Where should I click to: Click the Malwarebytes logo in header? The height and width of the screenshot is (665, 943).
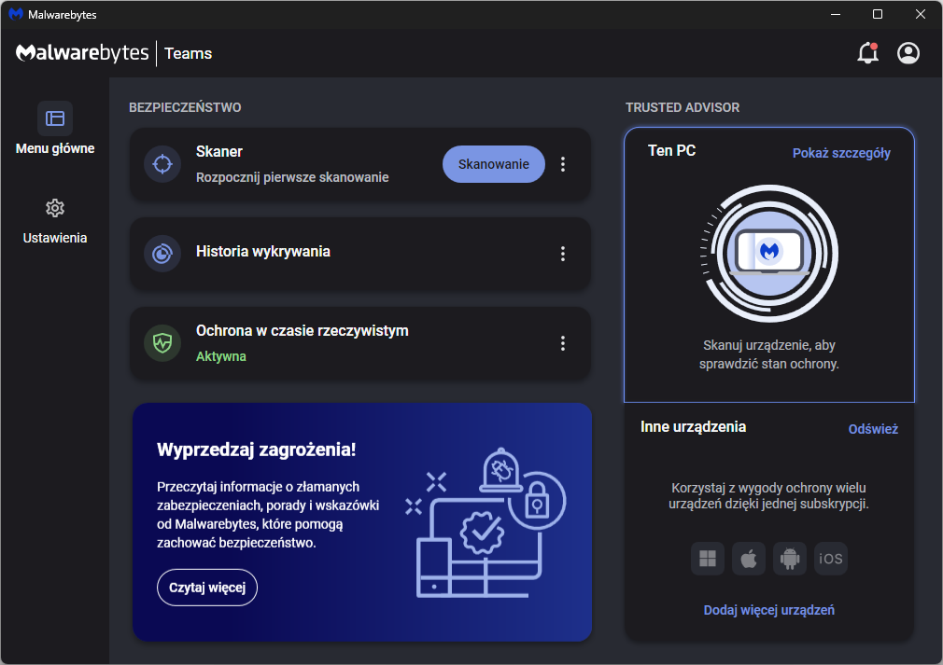pyautogui.click(x=82, y=53)
